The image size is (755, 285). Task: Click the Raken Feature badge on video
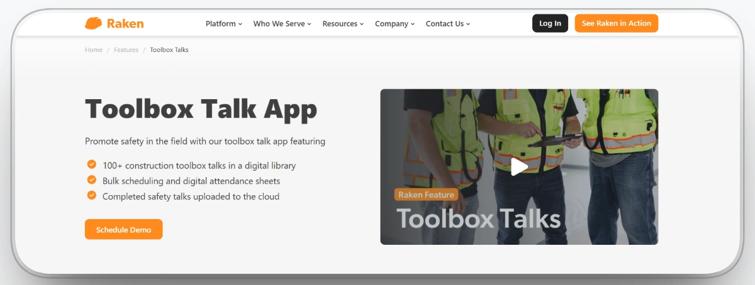click(426, 195)
